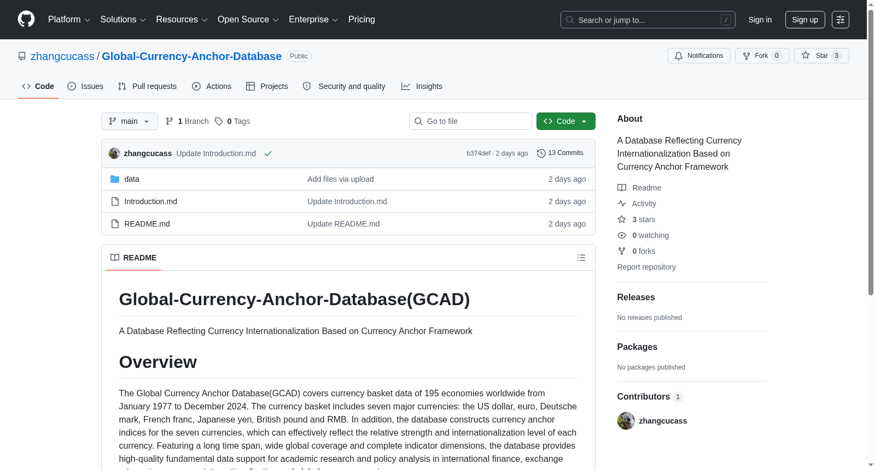
Task: Click the book icon next to Readme
Action: (622, 188)
